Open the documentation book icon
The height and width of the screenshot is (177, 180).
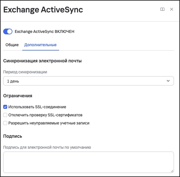(x=162, y=9)
